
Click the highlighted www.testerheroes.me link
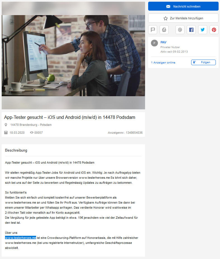(x=20, y=238)
